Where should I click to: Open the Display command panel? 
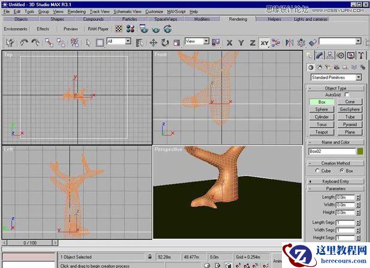point(351,56)
